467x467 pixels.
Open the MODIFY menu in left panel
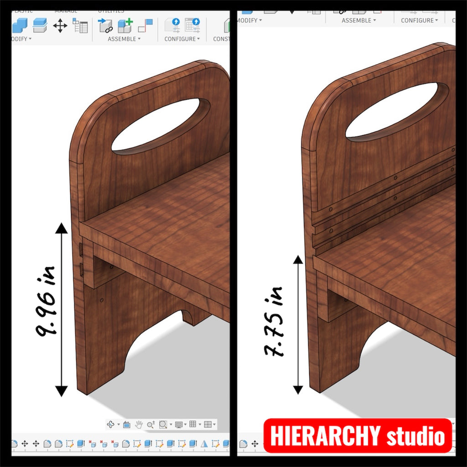(x=21, y=39)
